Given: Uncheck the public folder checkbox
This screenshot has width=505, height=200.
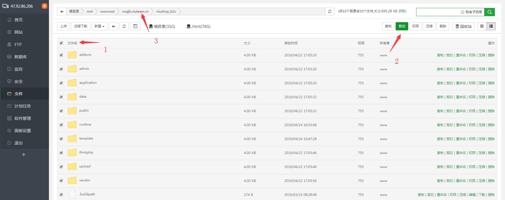Looking at the screenshot, I should (x=61, y=111).
